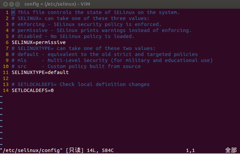Click the 全部 scroll indicator
This screenshot has width=240, height=154.
coord(231,150)
